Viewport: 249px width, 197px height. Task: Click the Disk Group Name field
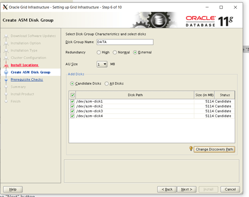click(124, 42)
